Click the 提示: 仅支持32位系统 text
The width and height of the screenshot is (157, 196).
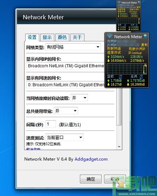pyautogui.click(x=44, y=144)
